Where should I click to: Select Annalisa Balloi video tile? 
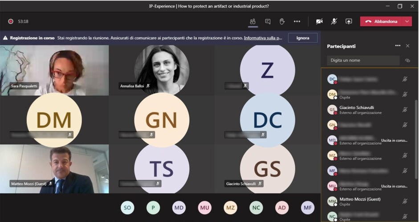(162, 70)
